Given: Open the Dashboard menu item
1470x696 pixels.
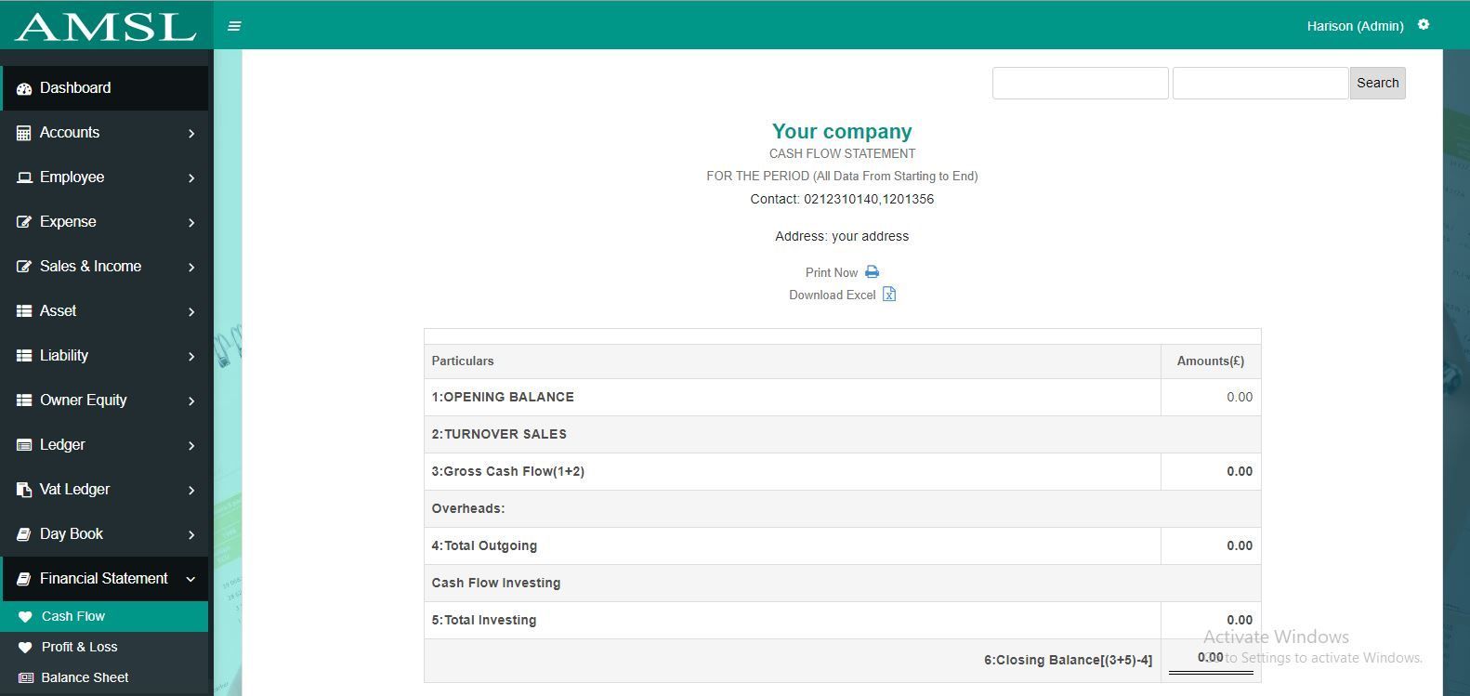Looking at the screenshot, I should click(x=104, y=88).
